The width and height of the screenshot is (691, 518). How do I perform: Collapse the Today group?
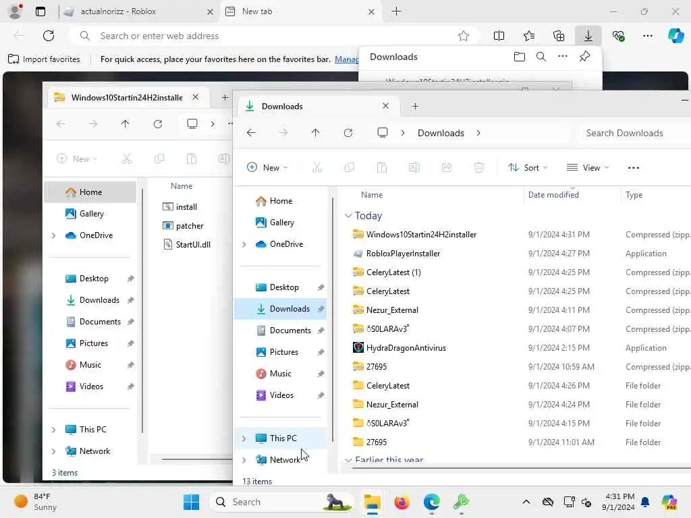click(x=348, y=215)
